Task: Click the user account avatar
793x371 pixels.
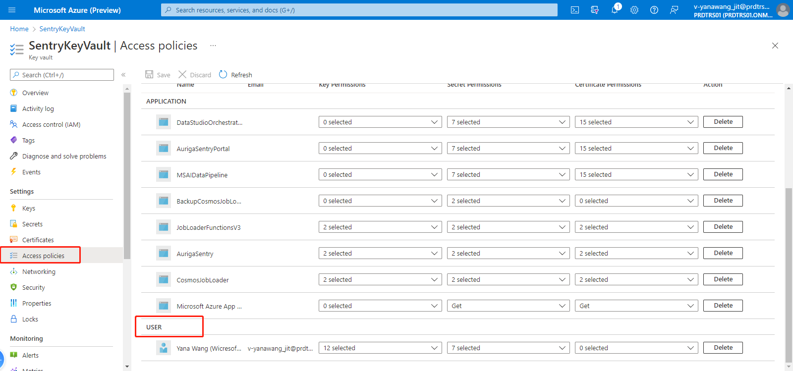Action: coord(783,10)
